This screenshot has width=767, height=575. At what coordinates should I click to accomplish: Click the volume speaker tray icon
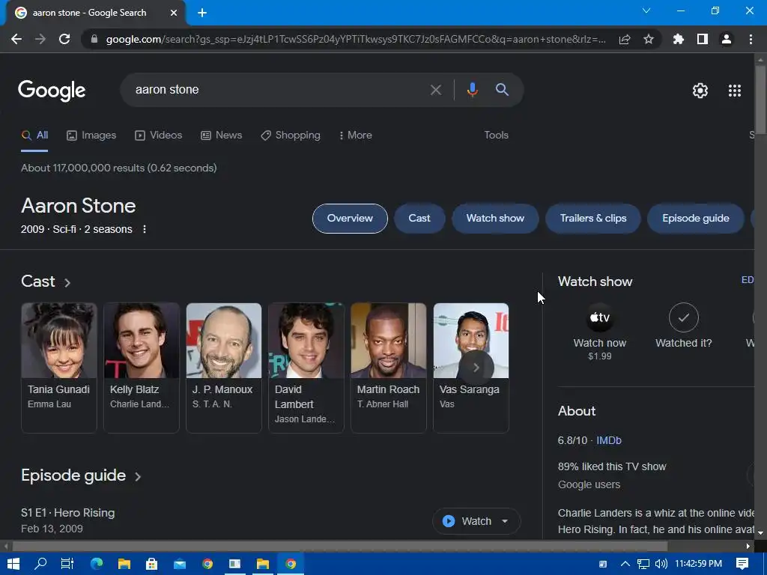661,564
